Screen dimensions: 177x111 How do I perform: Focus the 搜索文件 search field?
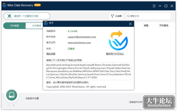pyautogui.click(x=149, y=16)
